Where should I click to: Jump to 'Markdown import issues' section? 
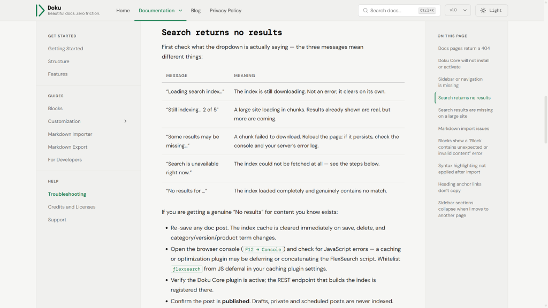(x=463, y=128)
